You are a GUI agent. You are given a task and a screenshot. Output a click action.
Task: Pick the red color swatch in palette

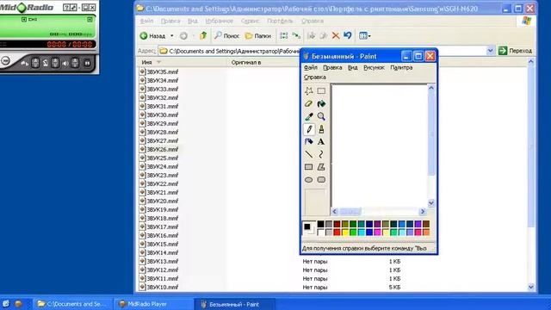point(337,232)
